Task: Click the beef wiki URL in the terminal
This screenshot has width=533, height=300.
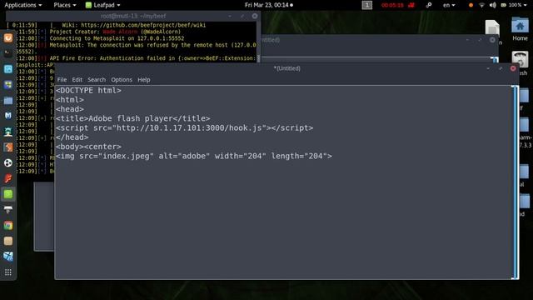Action: tap(143, 25)
